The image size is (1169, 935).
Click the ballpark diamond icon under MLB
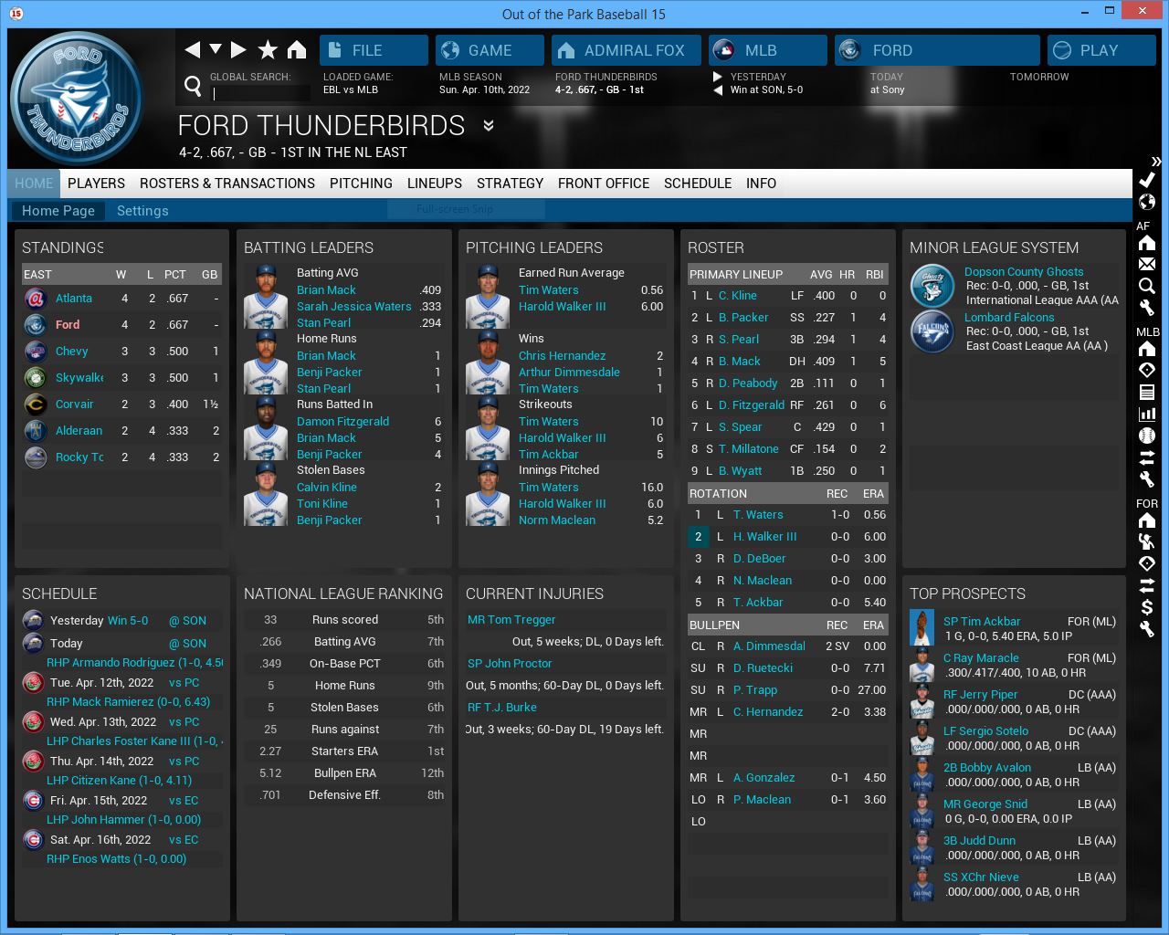1147,370
